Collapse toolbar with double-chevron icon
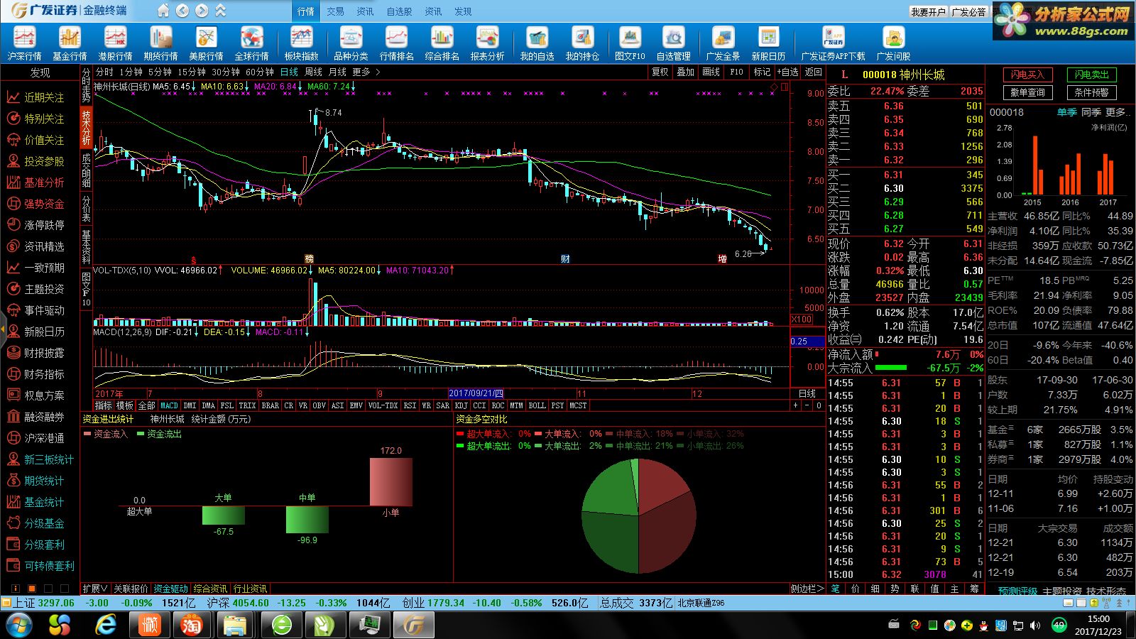This screenshot has height=639, width=1136. (221, 11)
